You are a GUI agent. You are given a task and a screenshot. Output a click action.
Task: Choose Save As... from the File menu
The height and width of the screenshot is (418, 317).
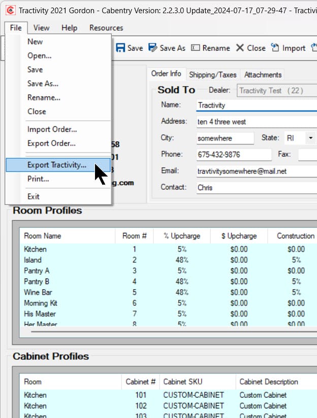point(58,84)
